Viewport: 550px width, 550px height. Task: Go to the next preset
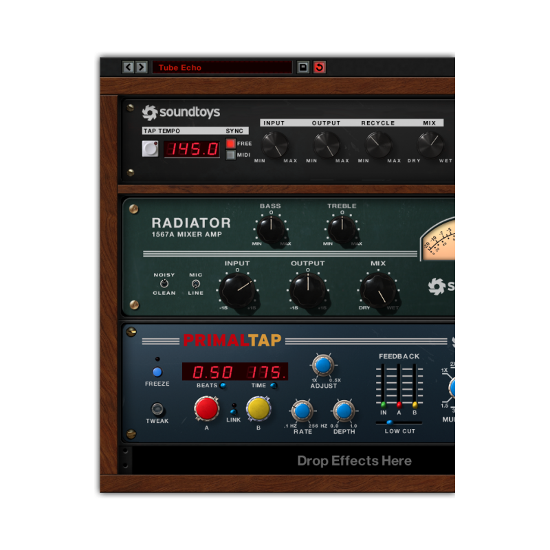tap(140, 67)
